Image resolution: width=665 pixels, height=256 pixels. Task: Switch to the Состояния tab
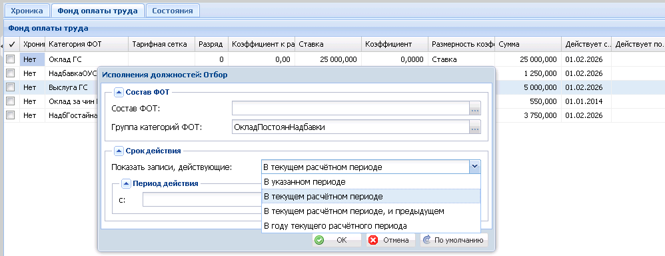(173, 11)
